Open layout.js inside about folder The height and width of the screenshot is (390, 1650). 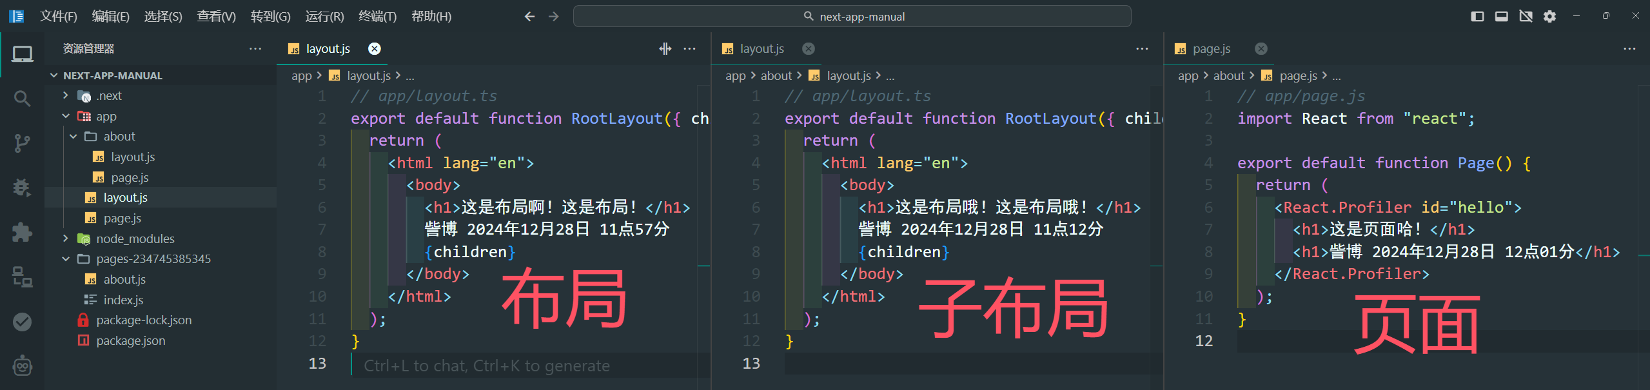tap(161, 157)
